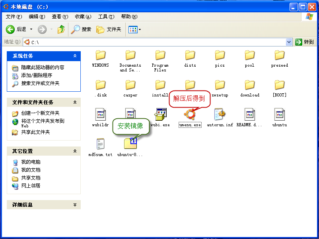Click the Back navigation button

point(16,29)
